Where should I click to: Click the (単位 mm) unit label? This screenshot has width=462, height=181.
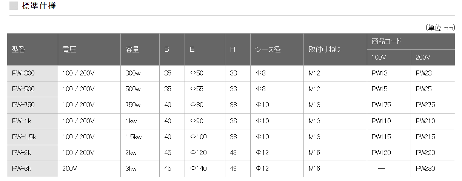(440, 28)
